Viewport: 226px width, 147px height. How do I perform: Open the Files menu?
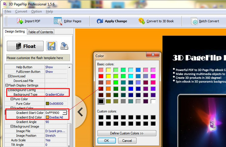(x=8, y=11)
